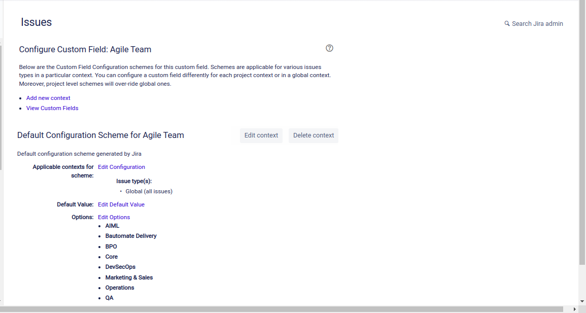Select the Bautomate Delivery option text
The height and width of the screenshot is (313, 586).
click(131, 236)
